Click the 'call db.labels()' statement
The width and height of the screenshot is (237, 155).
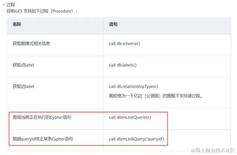point(123,65)
